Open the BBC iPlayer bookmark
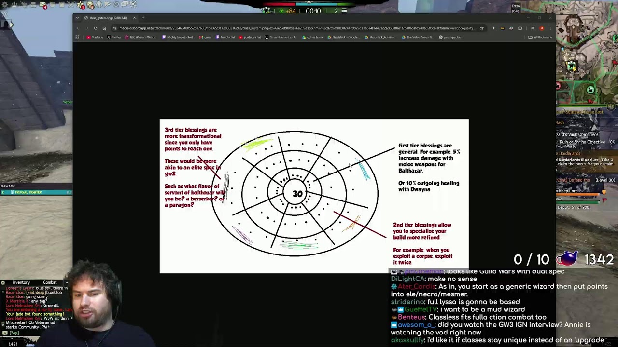Viewport: 618px width, 347px height. point(141,37)
